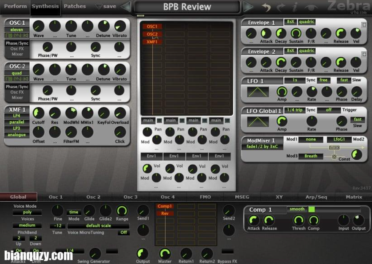Click the plus icon beside Envelope 1
This screenshot has width=372, height=264.
click(364, 25)
